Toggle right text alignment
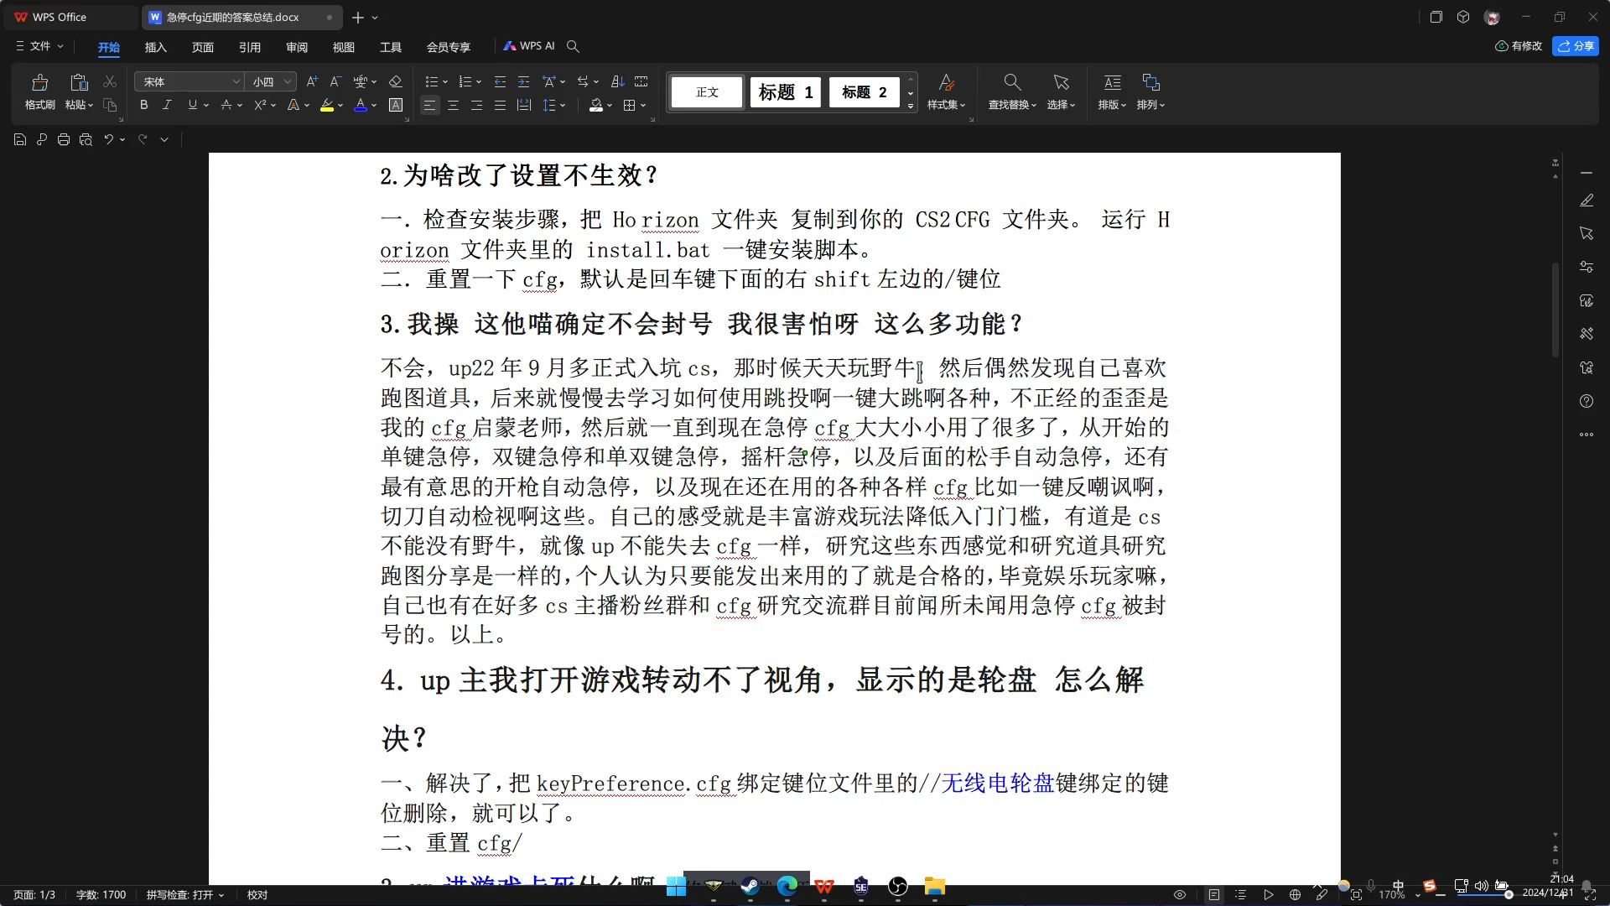 (476, 106)
